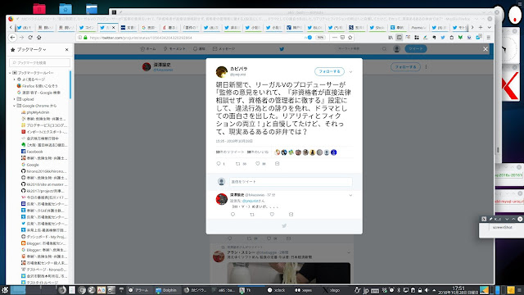Screen dimensions: 524x295
Task: Click the bookmark search field
Action: [40, 62]
